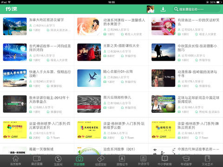Open the yellow 四元素学说 tarot thumbnail

(x=15, y=130)
